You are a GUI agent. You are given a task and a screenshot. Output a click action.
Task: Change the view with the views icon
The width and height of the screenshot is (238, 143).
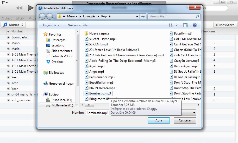pos(171,25)
